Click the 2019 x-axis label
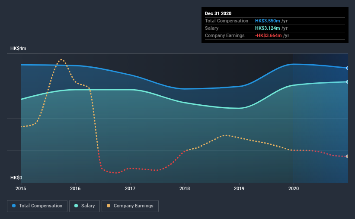The height and width of the screenshot is (219, 355). pos(239,188)
